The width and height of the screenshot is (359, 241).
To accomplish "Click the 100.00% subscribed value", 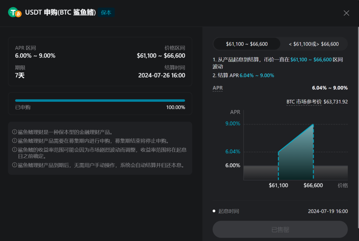I will [176, 107].
